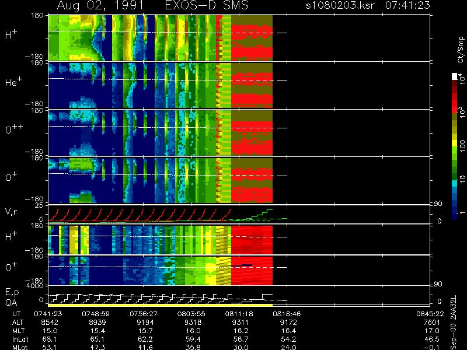
Task: Click the green stepped line in V,r panel
Action: pos(256,215)
